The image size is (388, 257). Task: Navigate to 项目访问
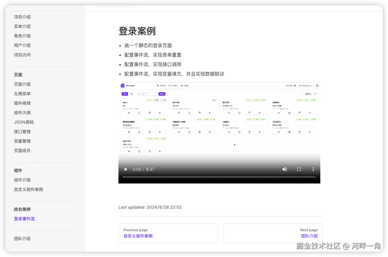[x=22, y=55]
